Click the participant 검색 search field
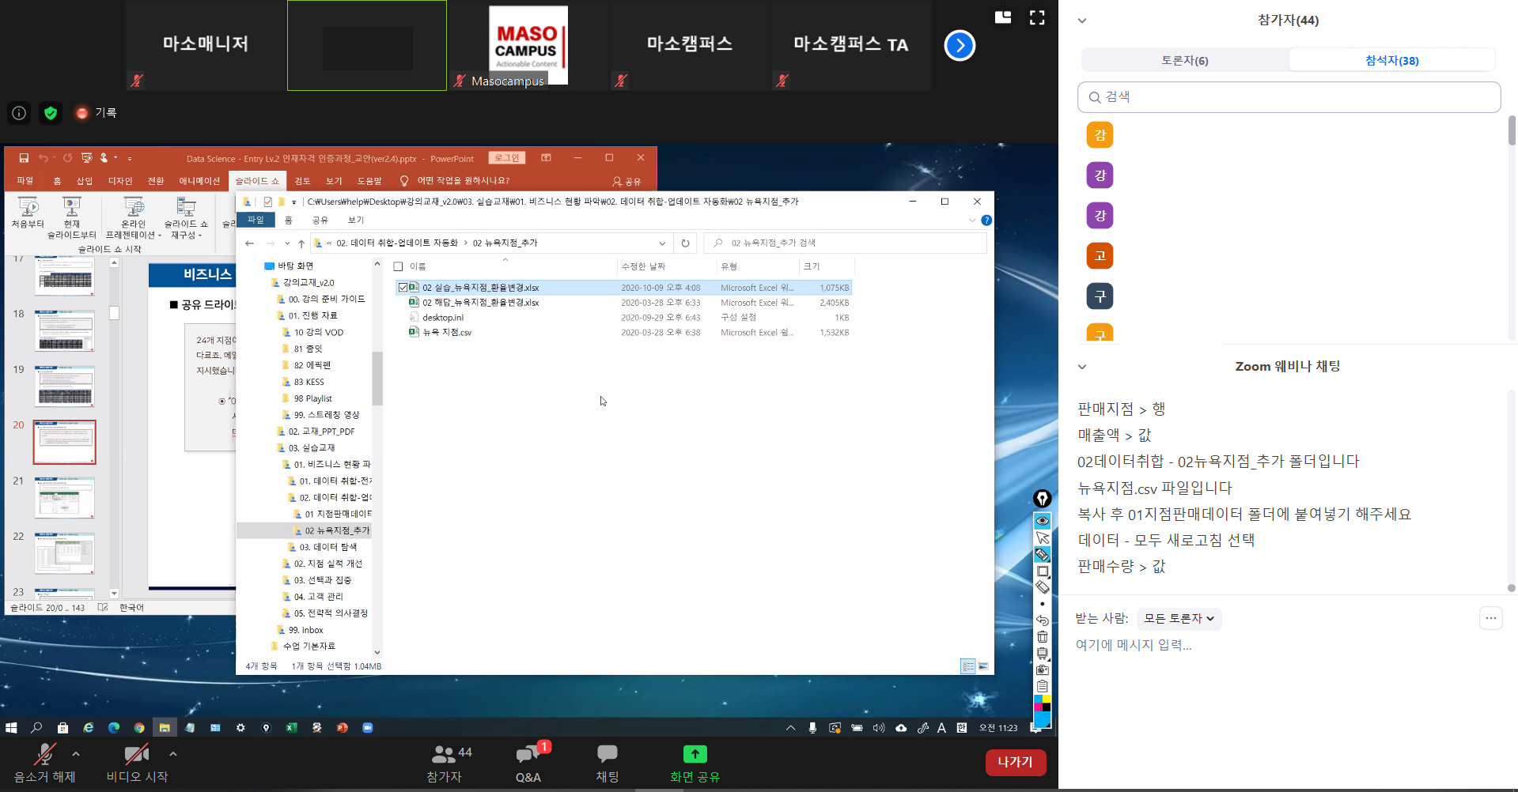 click(1289, 97)
